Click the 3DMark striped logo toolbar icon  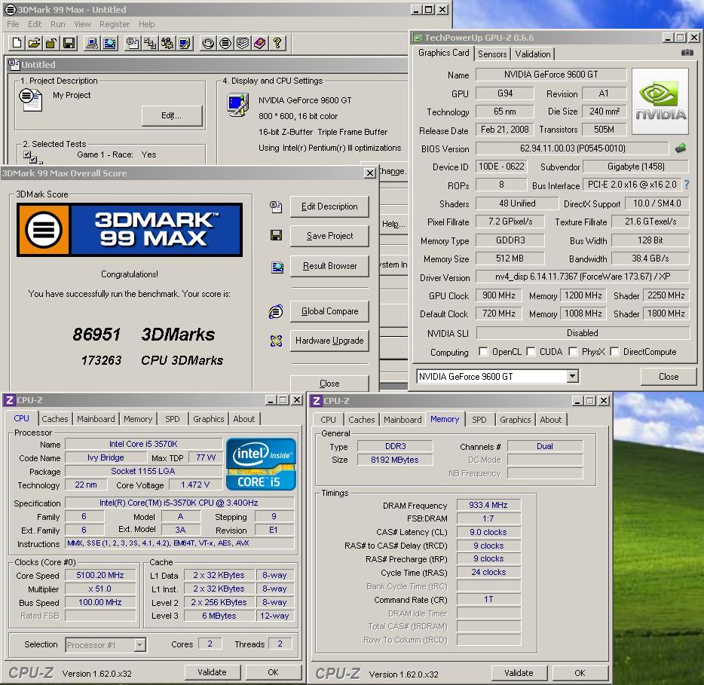[225, 43]
